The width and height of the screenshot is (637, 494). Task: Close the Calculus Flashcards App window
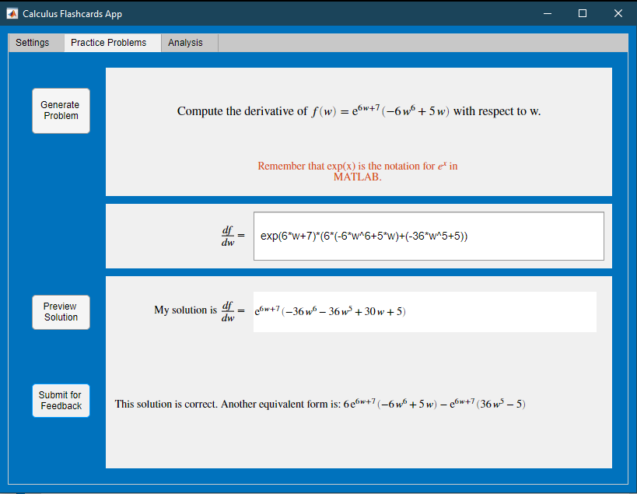point(618,13)
